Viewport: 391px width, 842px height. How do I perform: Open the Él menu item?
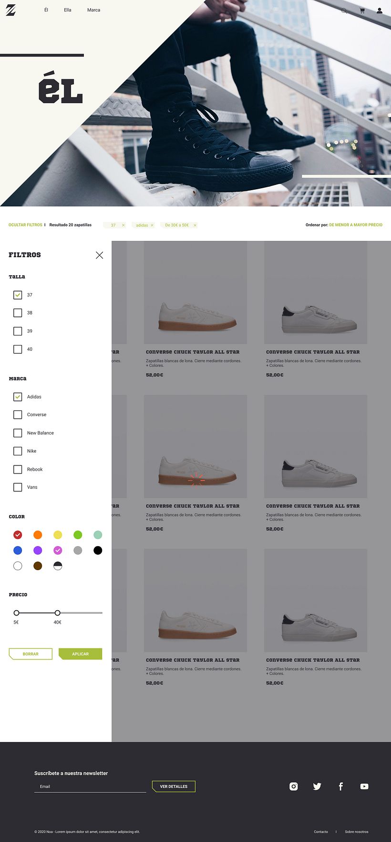point(46,10)
